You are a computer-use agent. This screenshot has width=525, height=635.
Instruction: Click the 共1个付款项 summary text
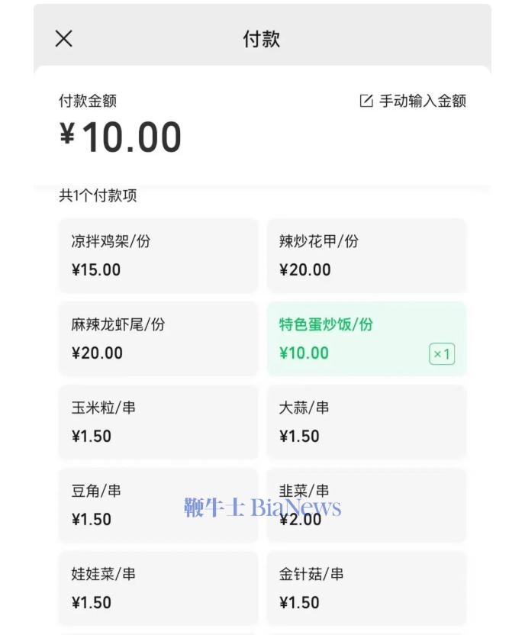point(98,196)
